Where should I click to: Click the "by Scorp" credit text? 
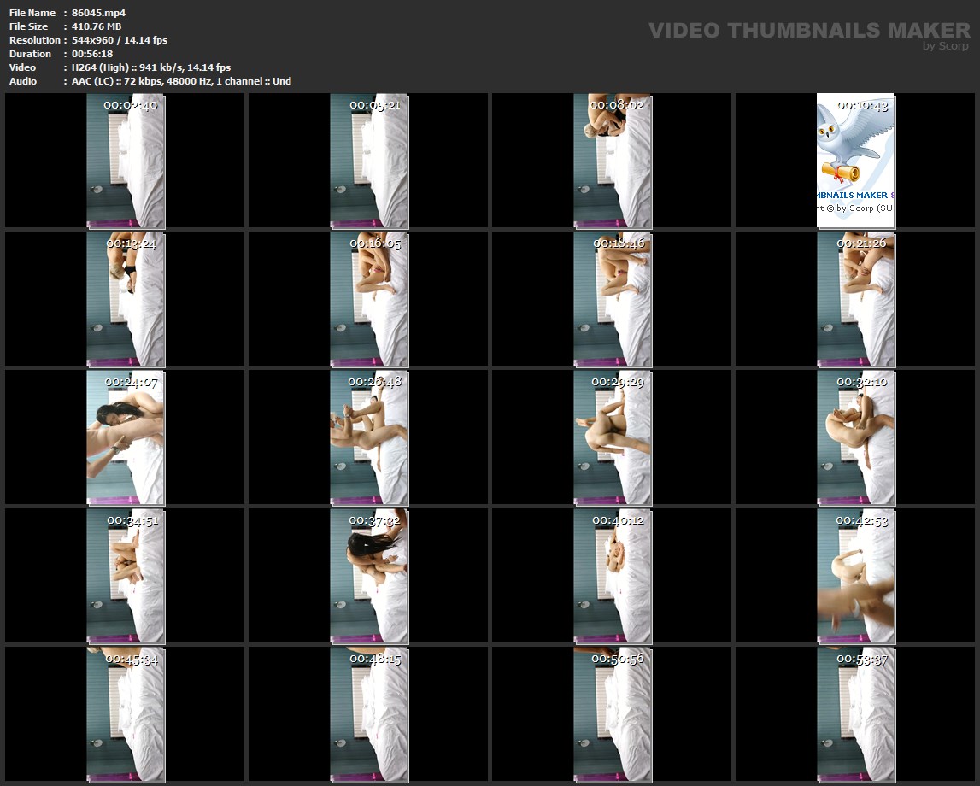point(945,46)
